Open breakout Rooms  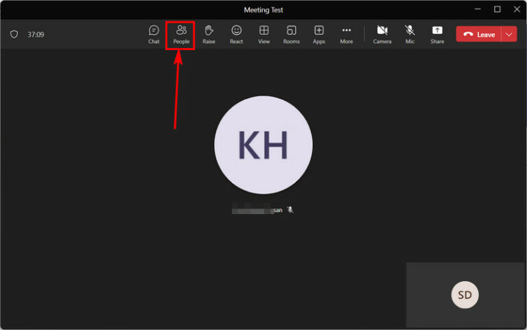click(291, 34)
